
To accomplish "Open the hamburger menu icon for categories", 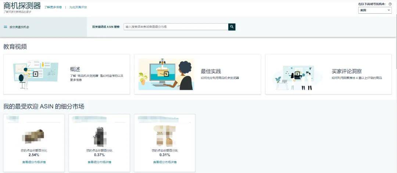I will tap(5, 27).
